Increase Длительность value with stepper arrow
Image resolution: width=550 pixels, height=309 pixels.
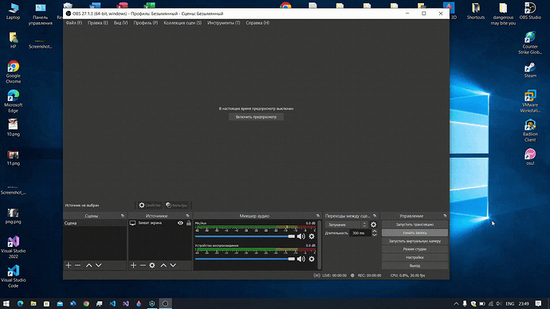pos(375,231)
